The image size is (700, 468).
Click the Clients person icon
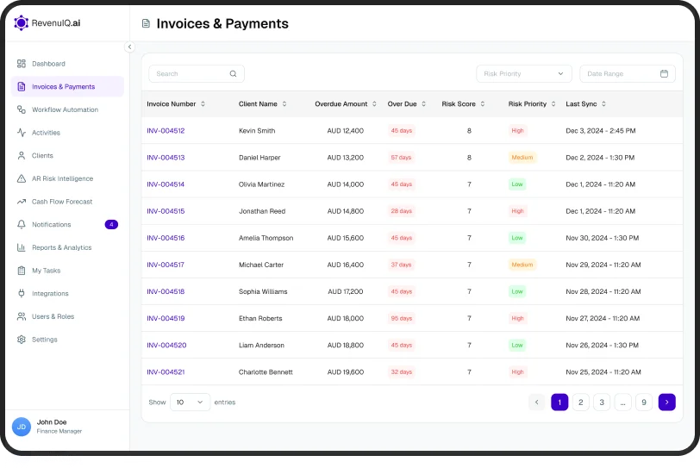22,156
